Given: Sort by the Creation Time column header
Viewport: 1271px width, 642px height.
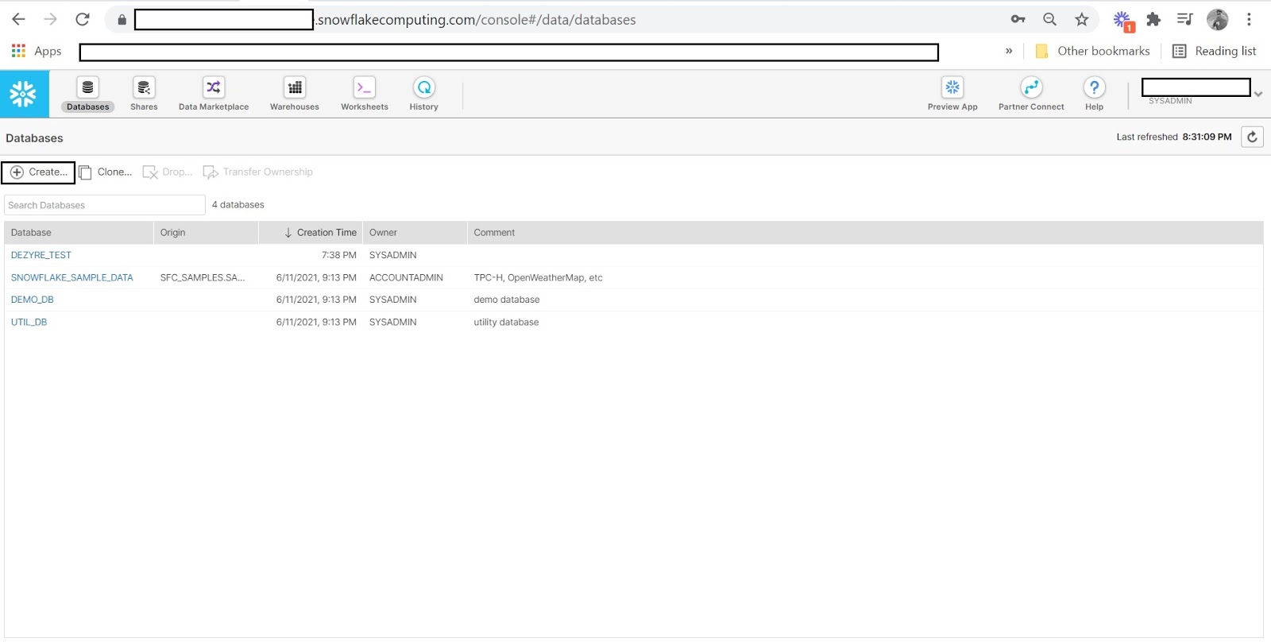Looking at the screenshot, I should click(x=326, y=233).
